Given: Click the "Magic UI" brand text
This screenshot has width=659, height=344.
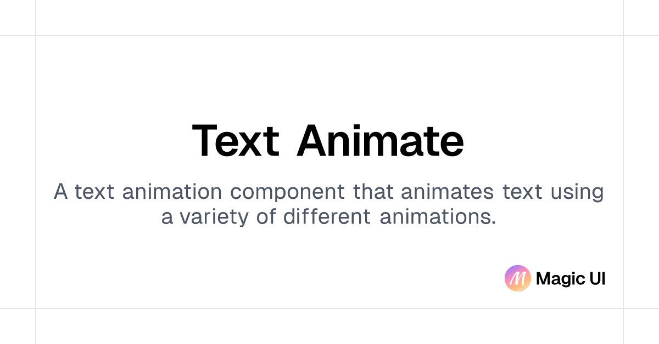Looking at the screenshot, I should tap(571, 279).
